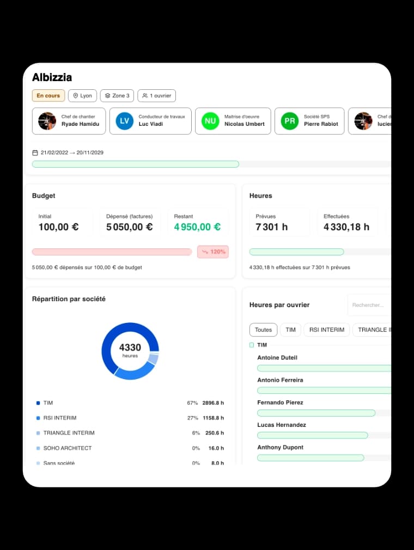Open the Maîtrise d'oeuvre Nicolas Umbert card

233,121
